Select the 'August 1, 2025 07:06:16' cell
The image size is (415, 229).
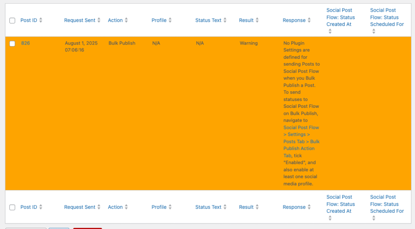[x=81, y=47]
